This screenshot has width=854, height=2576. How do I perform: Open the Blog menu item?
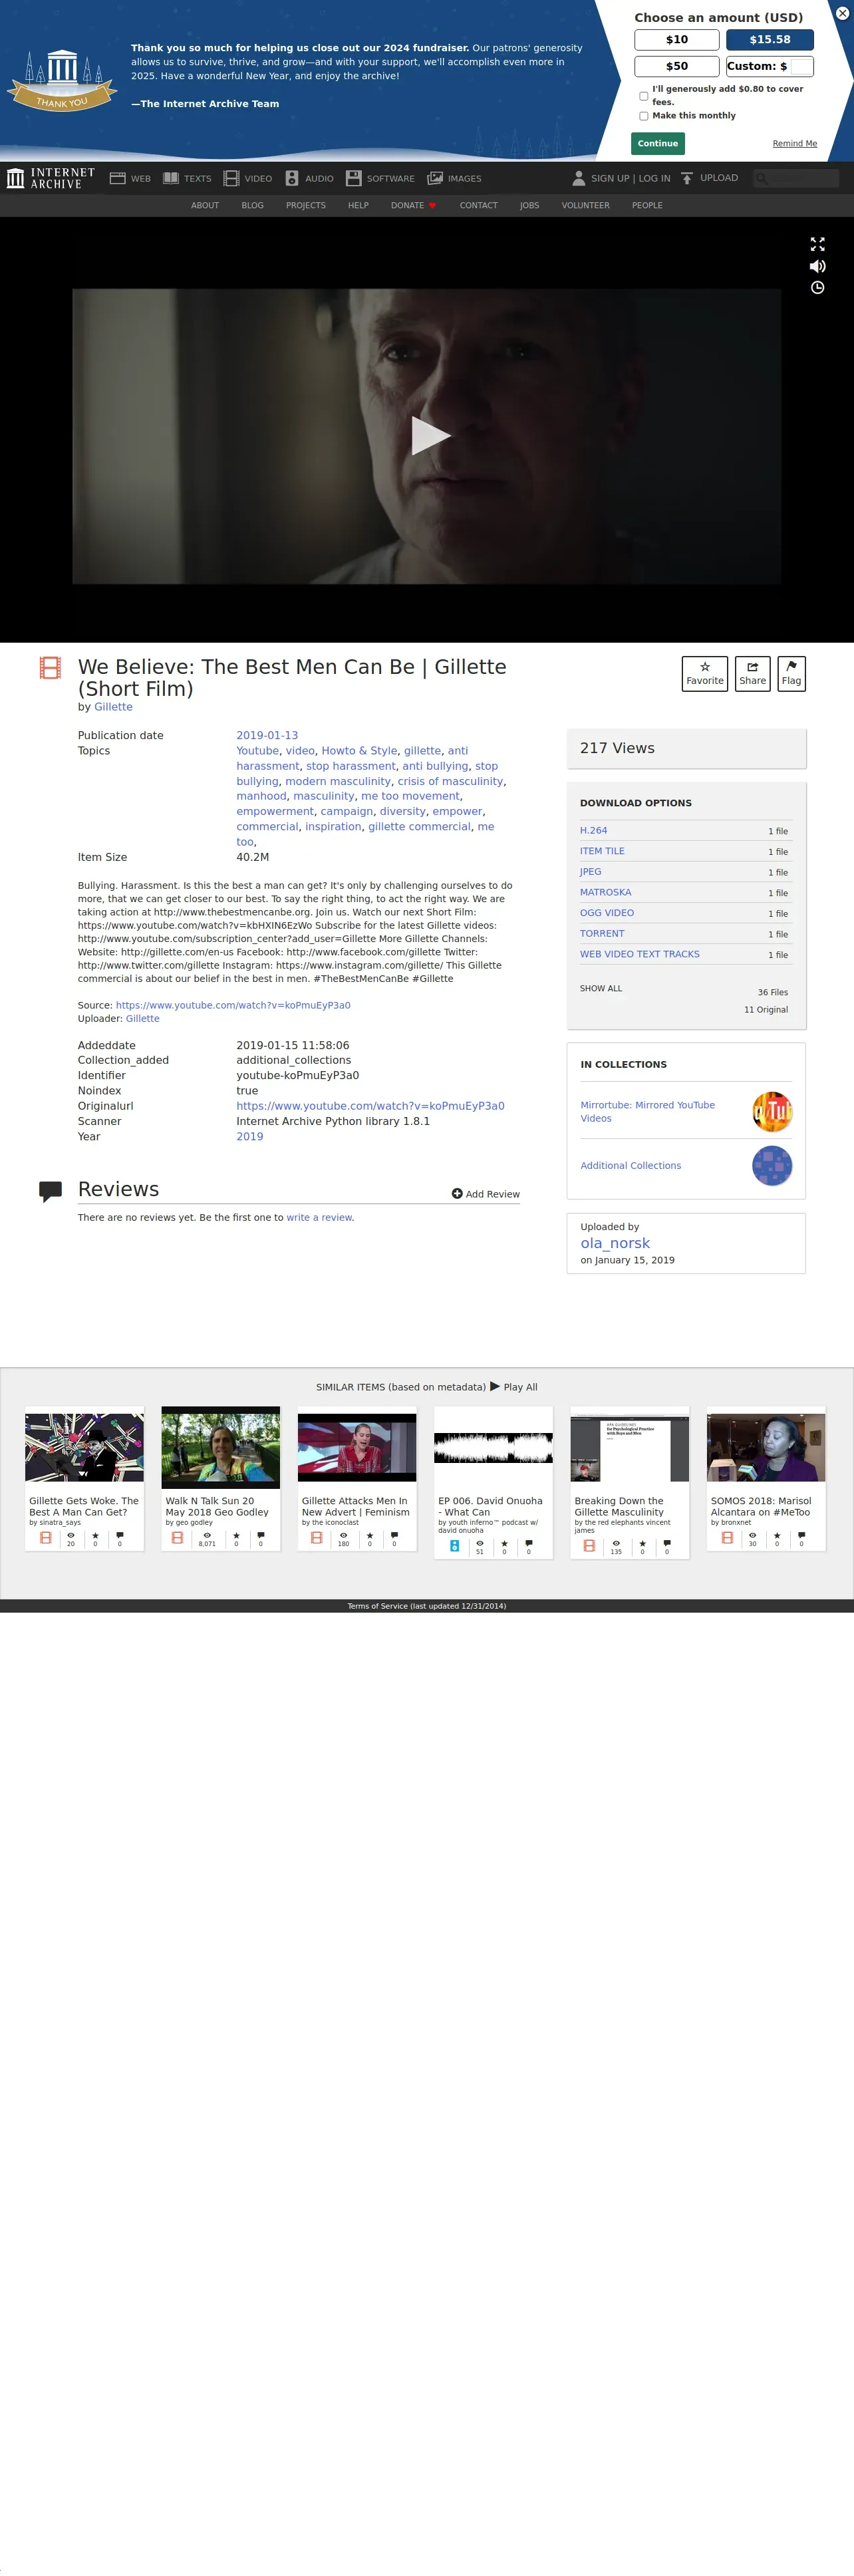point(253,205)
